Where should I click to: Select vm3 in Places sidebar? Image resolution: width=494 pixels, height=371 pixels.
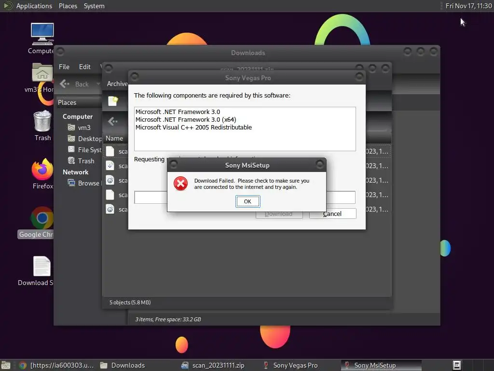point(80,128)
